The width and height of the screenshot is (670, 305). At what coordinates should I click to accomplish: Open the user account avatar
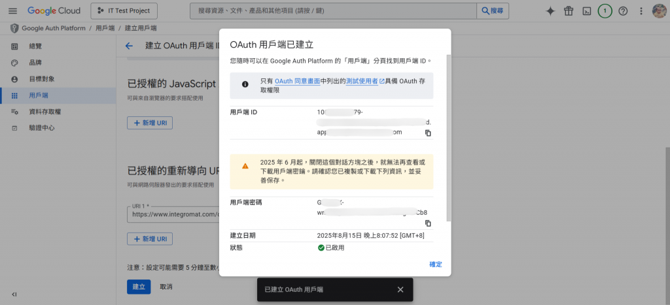660,11
